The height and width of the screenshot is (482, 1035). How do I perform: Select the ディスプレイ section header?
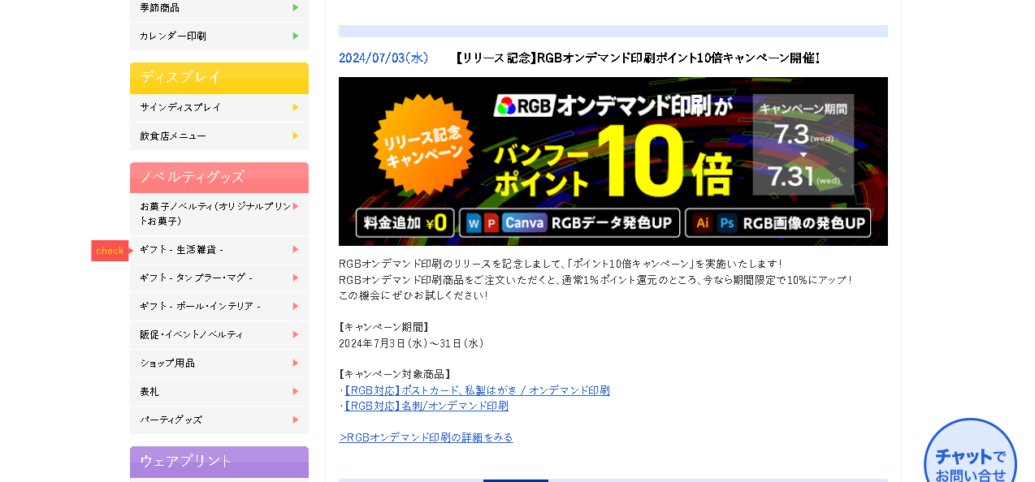tap(219, 78)
